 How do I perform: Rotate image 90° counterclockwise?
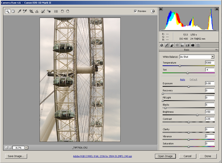(62, 11)
